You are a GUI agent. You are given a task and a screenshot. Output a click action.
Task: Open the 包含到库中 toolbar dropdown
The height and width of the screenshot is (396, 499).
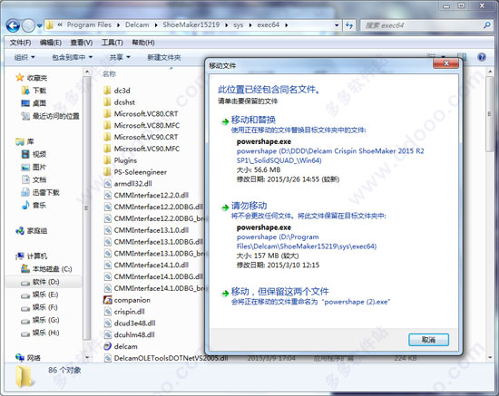(x=72, y=57)
